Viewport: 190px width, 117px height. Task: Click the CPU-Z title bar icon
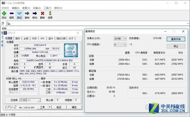coord(5,33)
